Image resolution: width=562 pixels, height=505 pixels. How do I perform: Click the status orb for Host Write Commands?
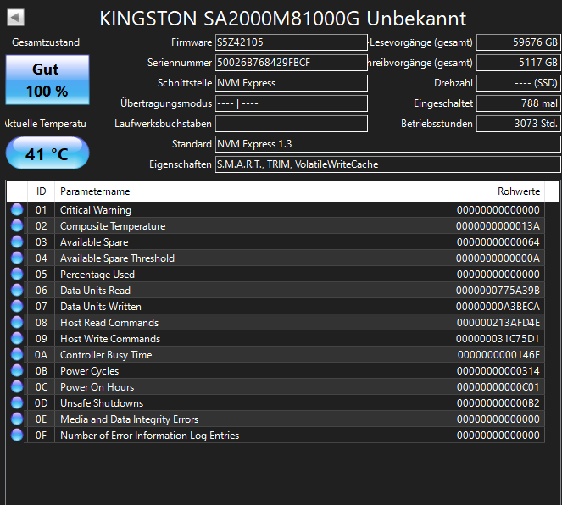(17, 338)
